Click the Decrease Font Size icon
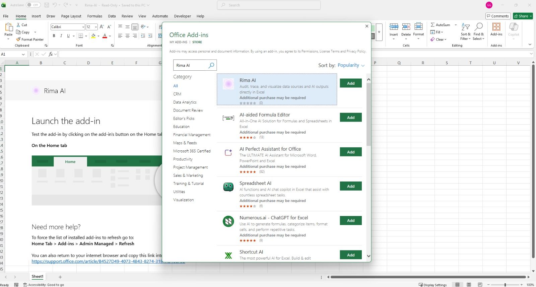536x287 pixels. tap(109, 27)
